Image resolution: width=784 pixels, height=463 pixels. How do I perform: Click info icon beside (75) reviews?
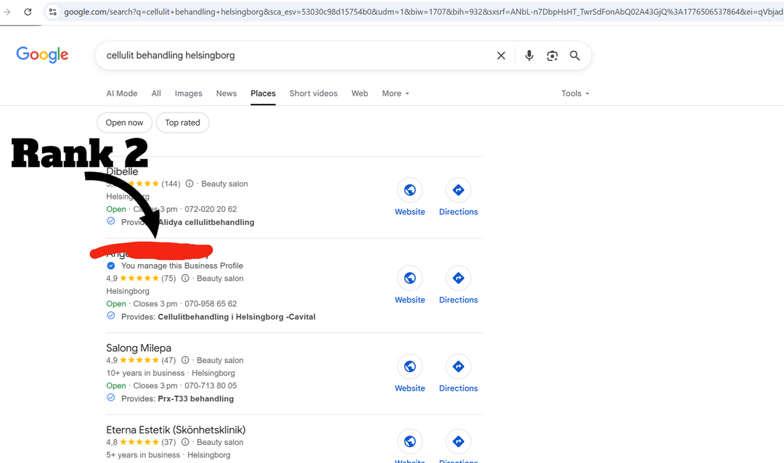pos(185,278)
